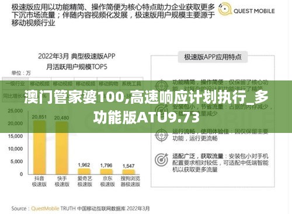This screenshot has height=214, width=292.
Task: Click the 搜狗浏览器极速版 bar in chart
Action: pos(128,172)
